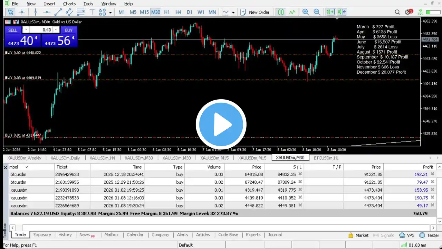Select the trendline drawing tool
This screenshot has height=249, width=442.
(58, 12)
